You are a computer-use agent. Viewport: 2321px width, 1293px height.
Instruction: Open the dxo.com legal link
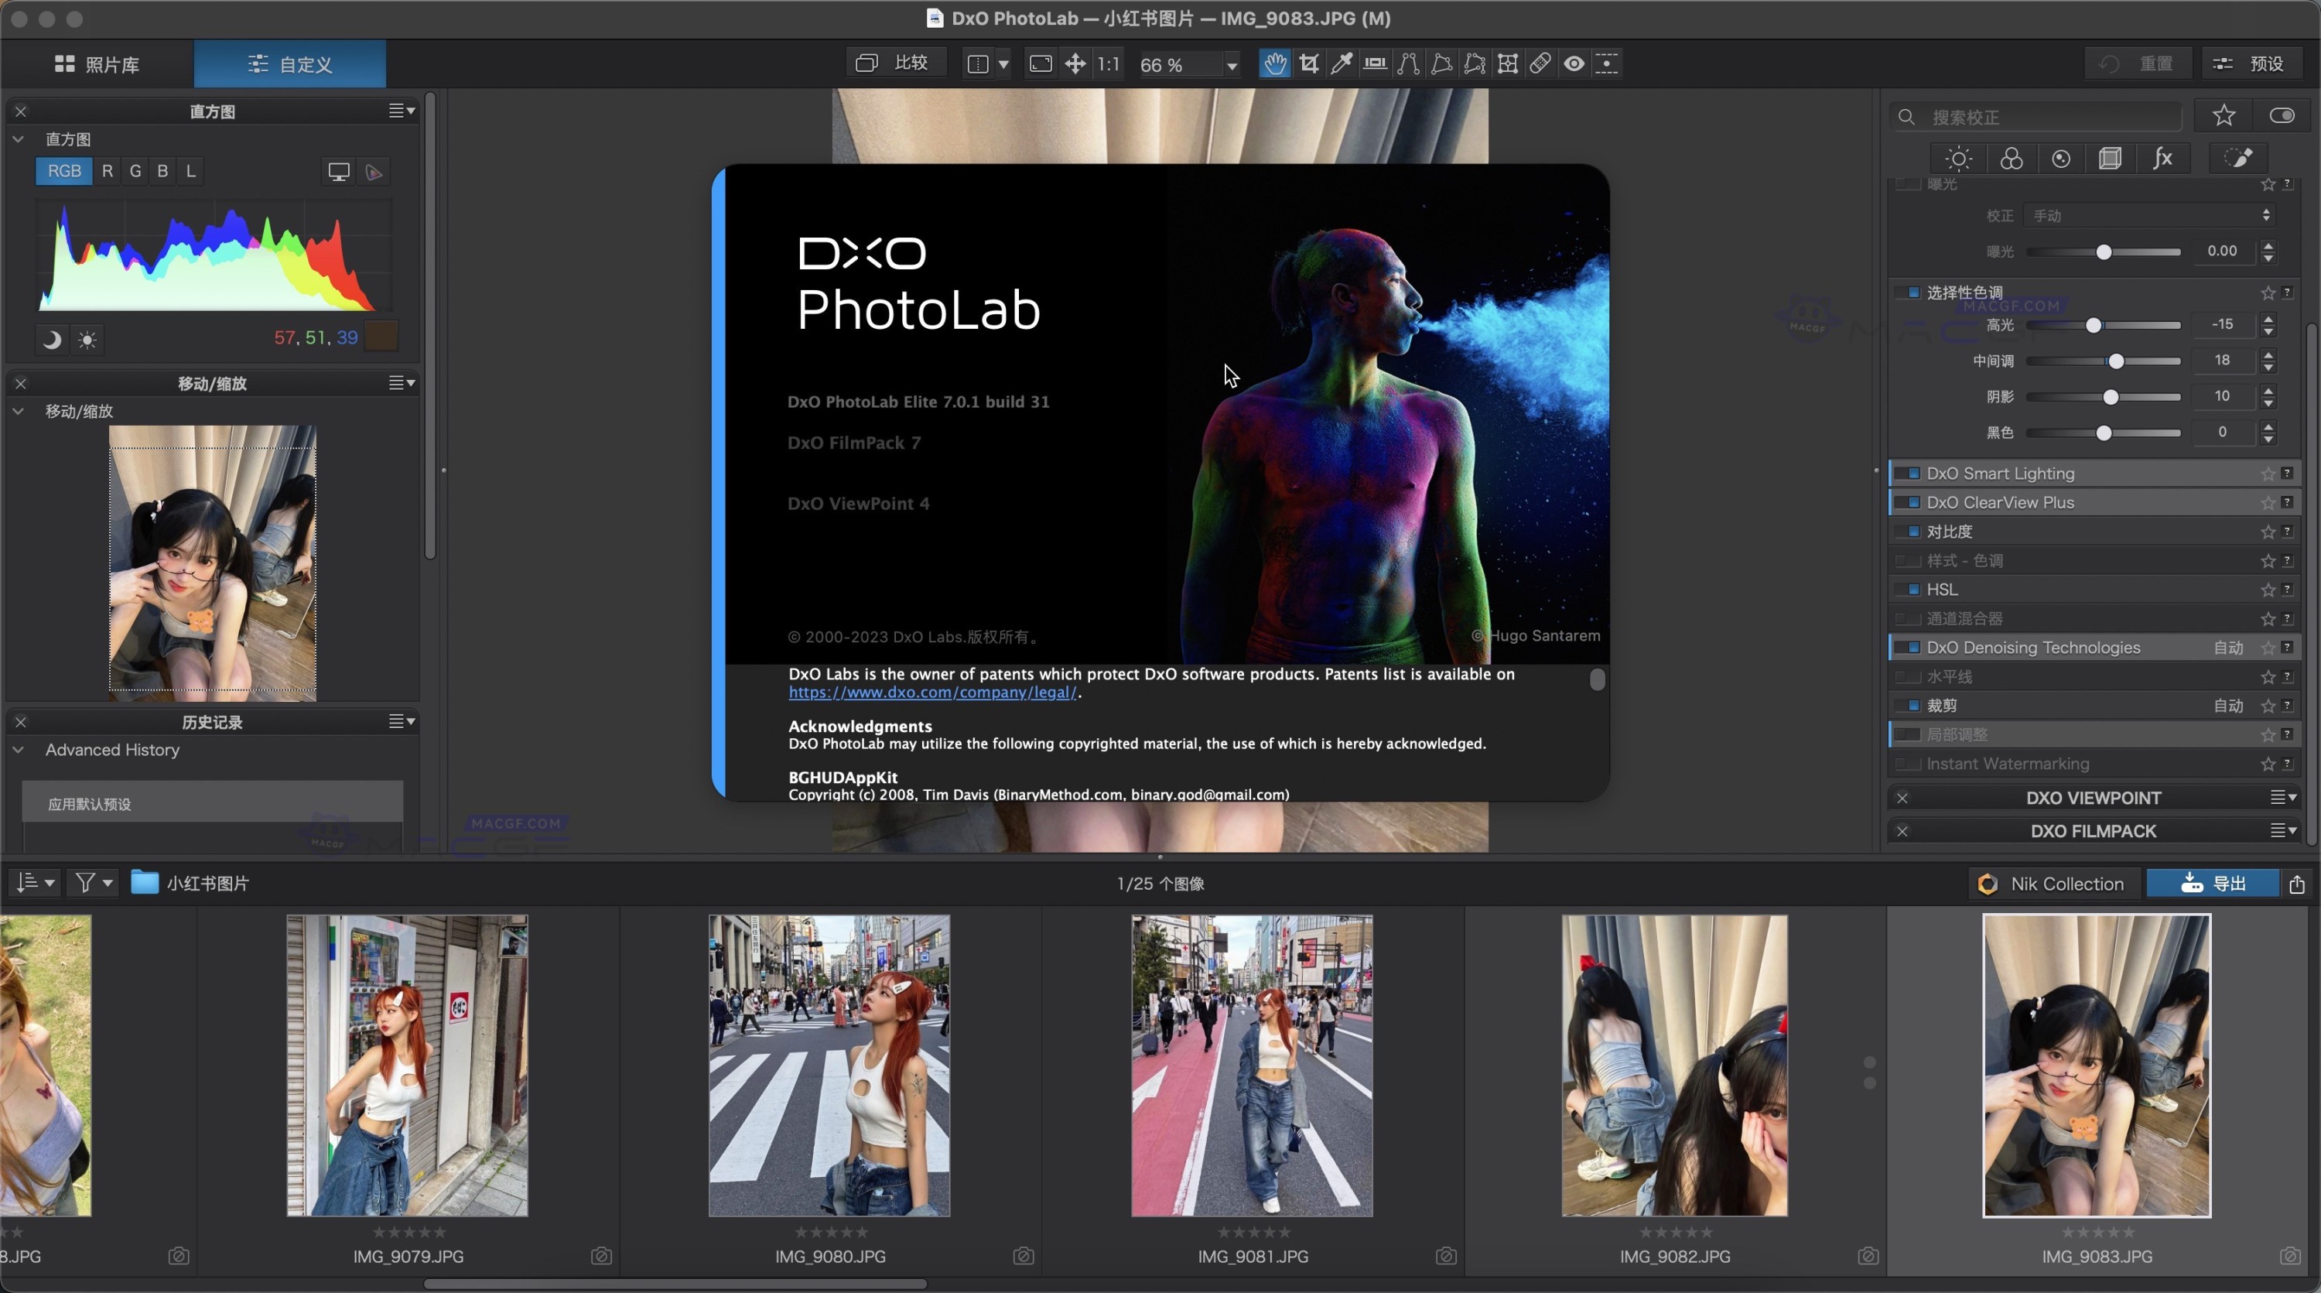click(x=931, y=692)
